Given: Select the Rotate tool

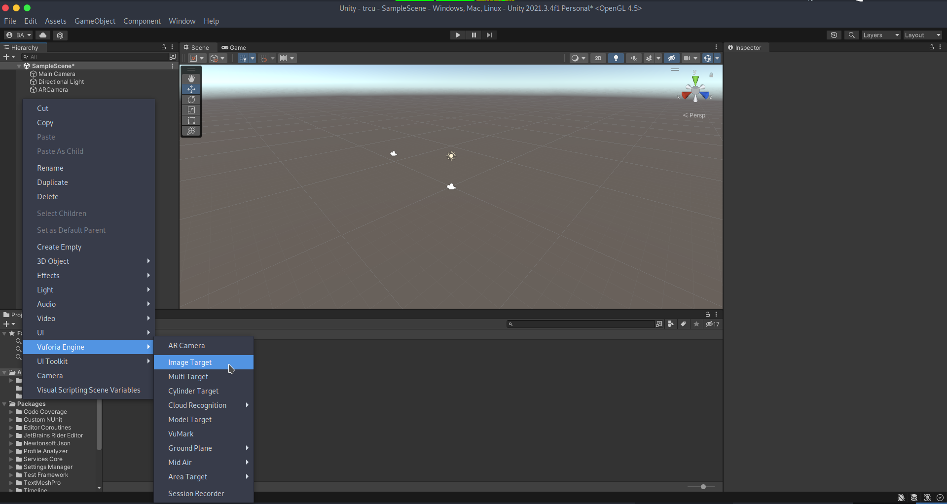Looking at the screenshot, I should tap(191, 100).
